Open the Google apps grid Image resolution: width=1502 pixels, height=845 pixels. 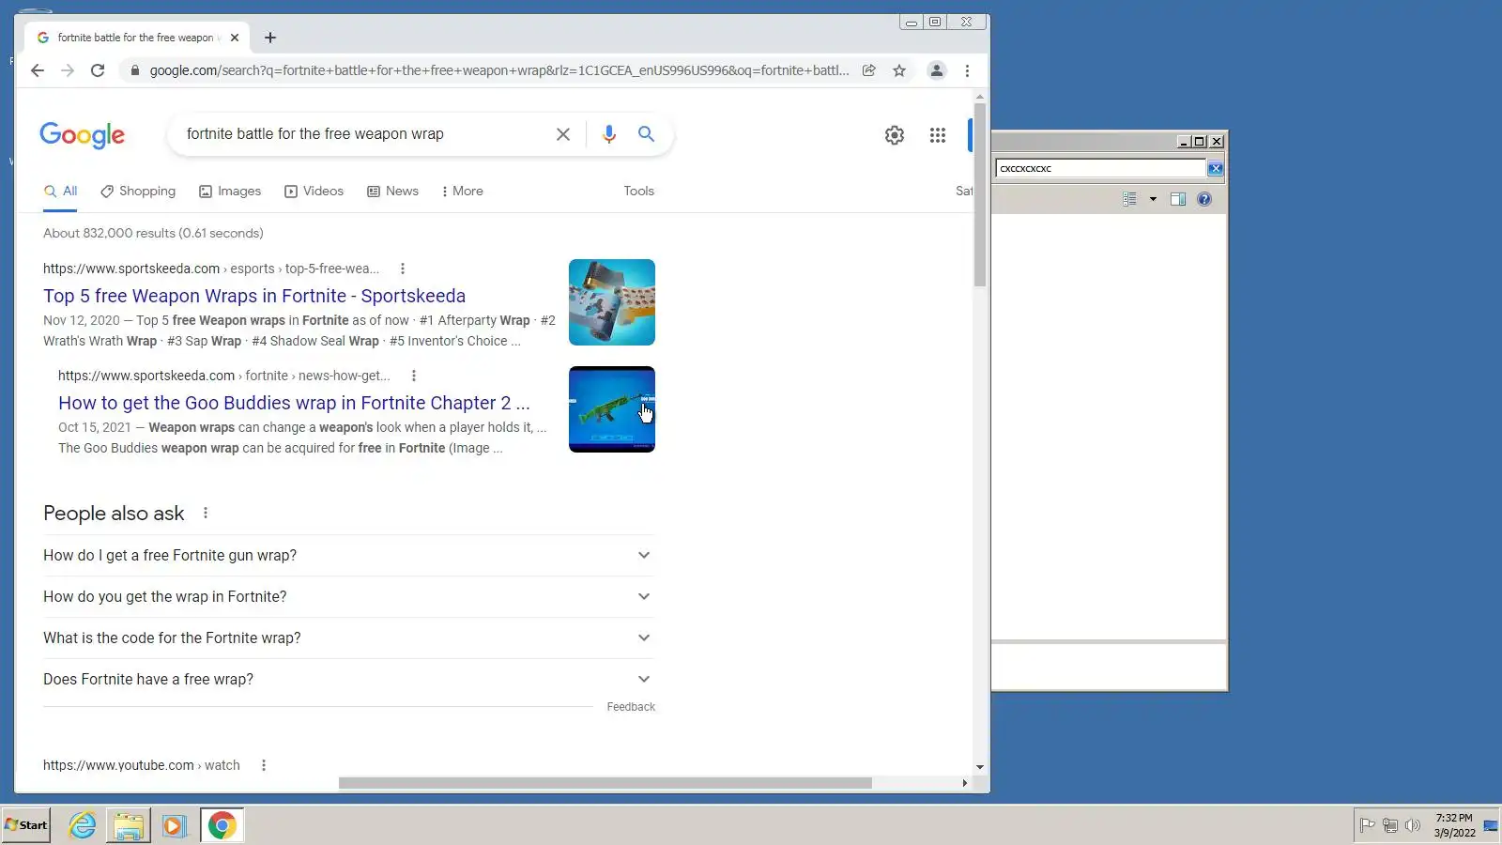click(938, 135)
